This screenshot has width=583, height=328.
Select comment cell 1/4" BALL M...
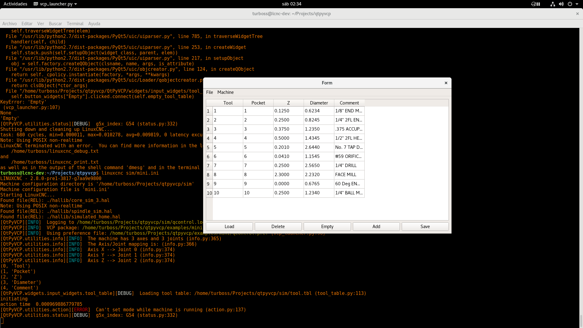tap(349, 193)
